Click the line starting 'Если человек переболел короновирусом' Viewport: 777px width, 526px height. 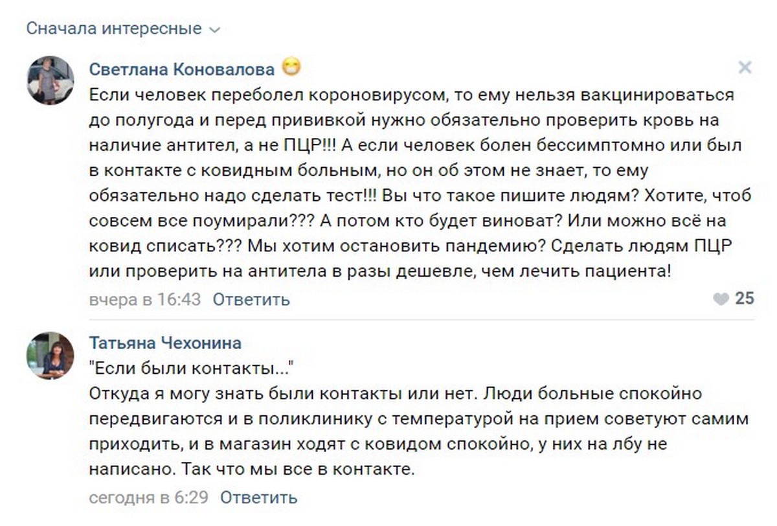click(411, 95)
